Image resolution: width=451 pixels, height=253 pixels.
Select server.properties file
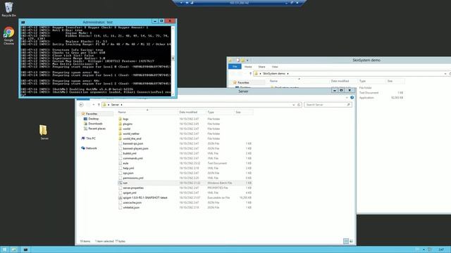133,188
